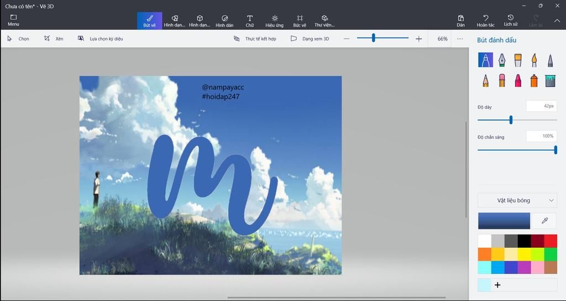566x301 pixels.
Task: Click the 66% zoom percentage value
Action: point(442,39)
